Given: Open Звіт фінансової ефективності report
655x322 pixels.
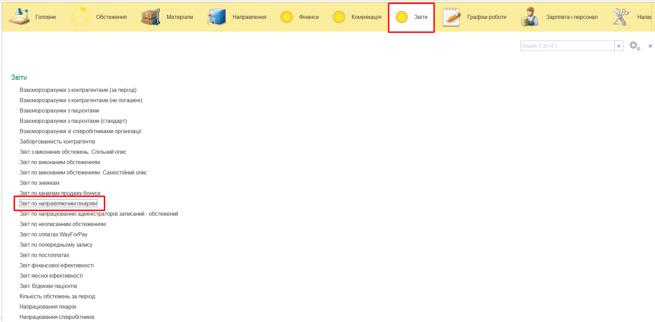Looking at the screenshot, I should (56, 266).
